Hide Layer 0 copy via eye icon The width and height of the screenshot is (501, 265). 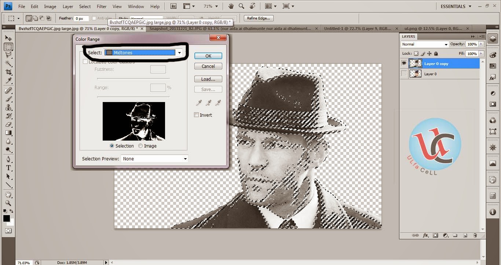click(x=404, y=63)
